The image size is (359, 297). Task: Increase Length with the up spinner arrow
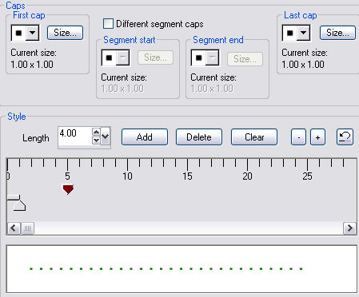point(96,132)
